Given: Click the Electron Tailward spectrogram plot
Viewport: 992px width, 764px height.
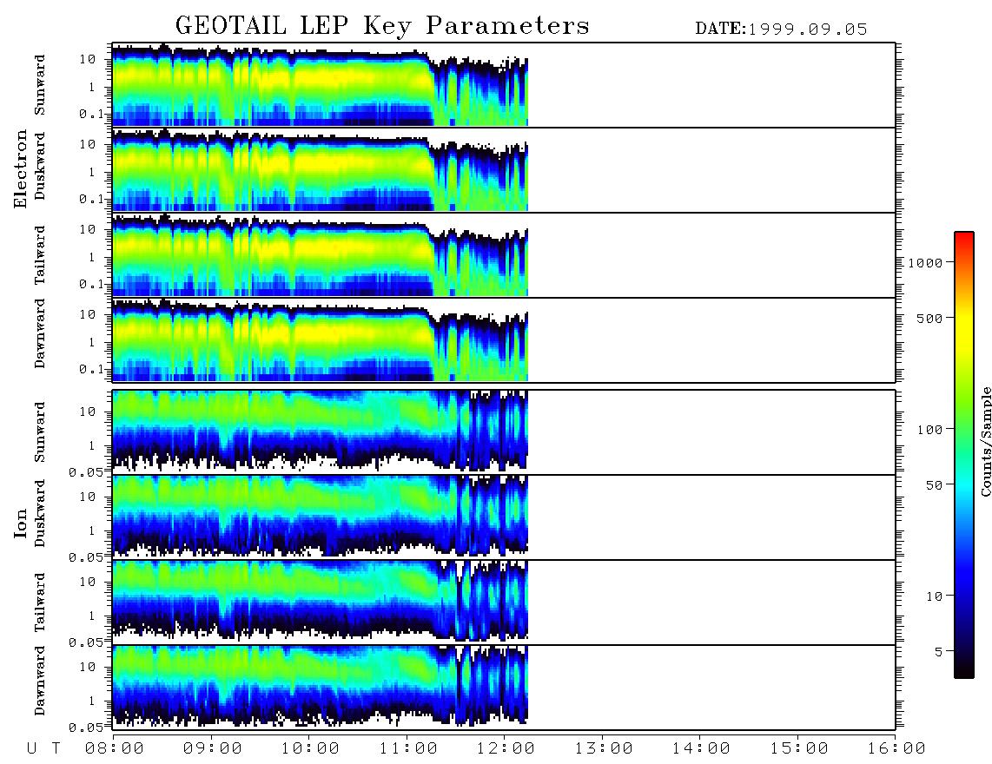Looking at the screenshot, I should [504, 255].
